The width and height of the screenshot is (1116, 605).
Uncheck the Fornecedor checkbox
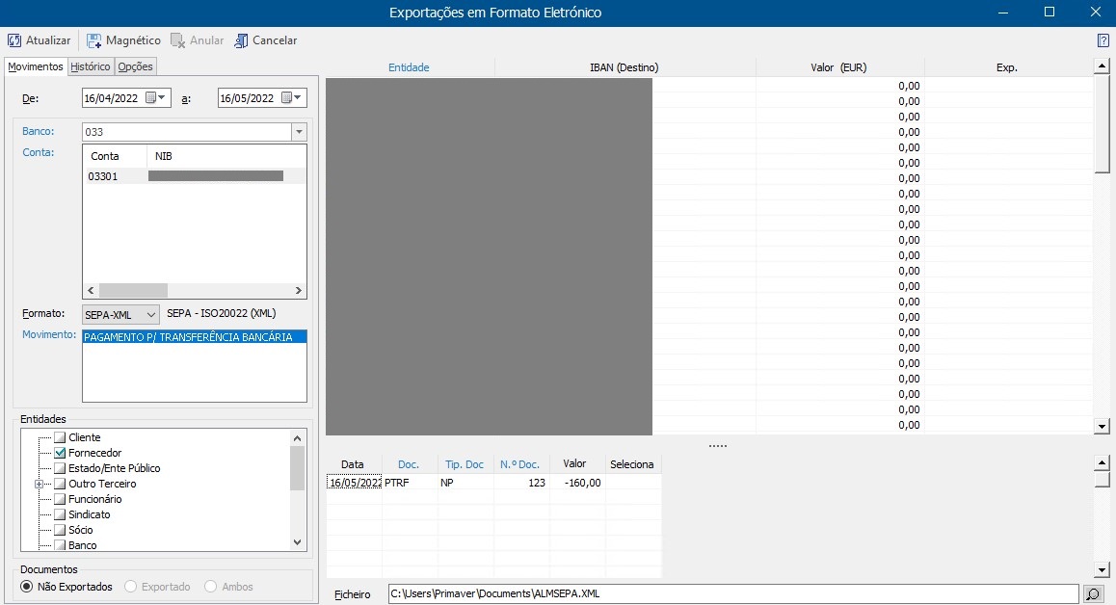pos(60,453)
